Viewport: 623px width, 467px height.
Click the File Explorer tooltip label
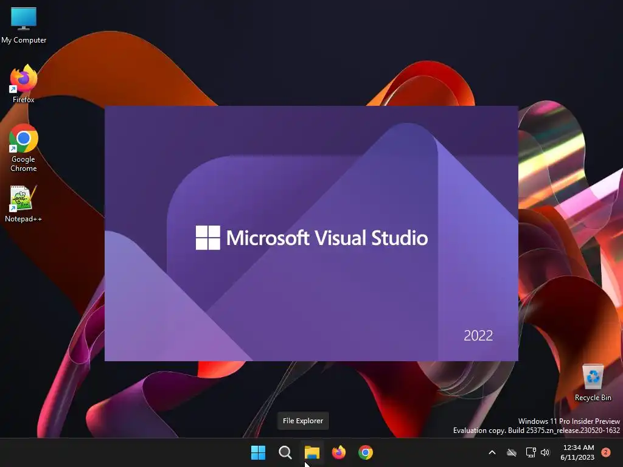tap(303, 421)
